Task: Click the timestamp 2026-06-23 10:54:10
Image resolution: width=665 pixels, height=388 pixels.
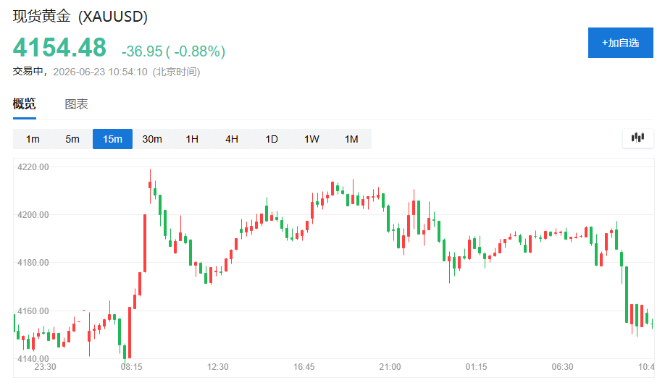Action: [x=100, y=72]
